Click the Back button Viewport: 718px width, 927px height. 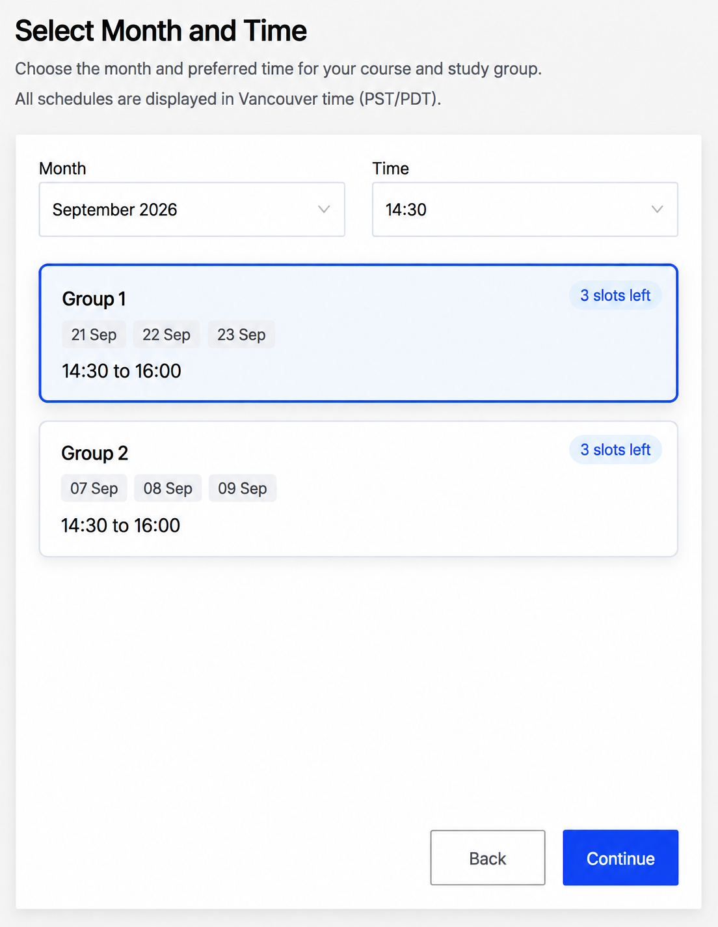488,858
